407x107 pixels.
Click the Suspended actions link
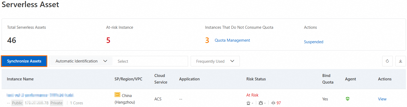click(314, 42)
